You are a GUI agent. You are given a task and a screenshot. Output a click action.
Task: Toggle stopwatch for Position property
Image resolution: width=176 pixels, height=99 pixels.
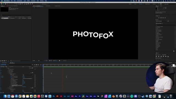tap(10, 87)
